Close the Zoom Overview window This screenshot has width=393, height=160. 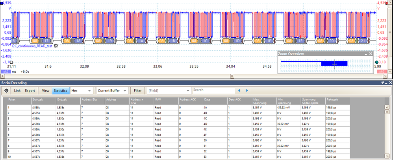pos(371,53)
